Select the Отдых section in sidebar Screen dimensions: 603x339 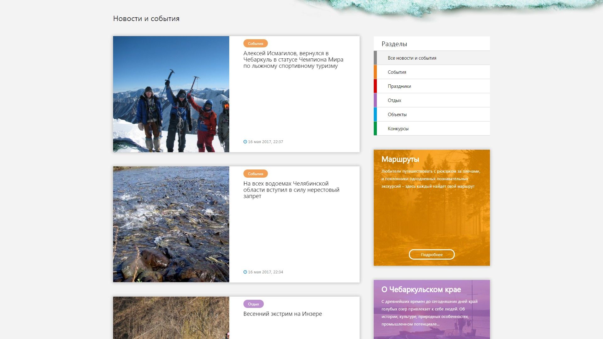point(432,100)
